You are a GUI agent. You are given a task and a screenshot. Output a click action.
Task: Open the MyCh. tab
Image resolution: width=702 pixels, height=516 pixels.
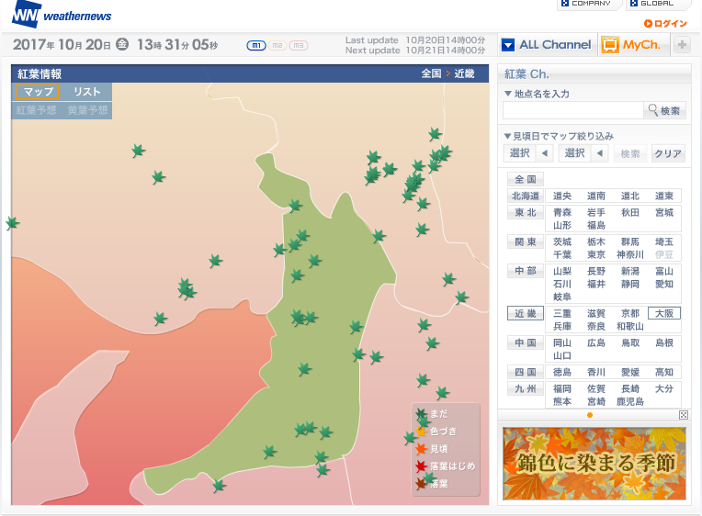[633, 45]
